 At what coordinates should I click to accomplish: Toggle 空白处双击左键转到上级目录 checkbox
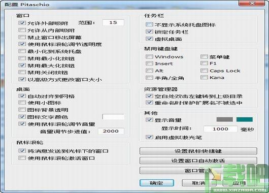(149, 96)
